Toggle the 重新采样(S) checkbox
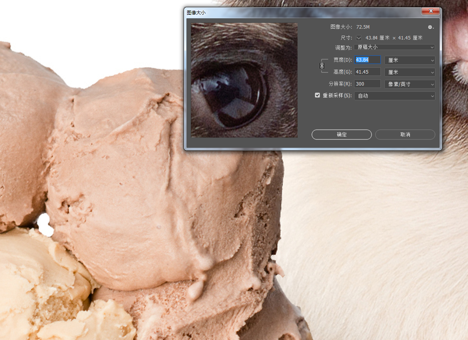The image size is (468, 340). [317, 95]
